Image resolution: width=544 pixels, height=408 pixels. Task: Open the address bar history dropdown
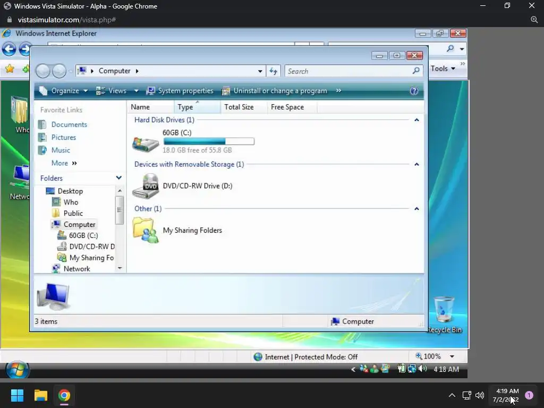260,71
